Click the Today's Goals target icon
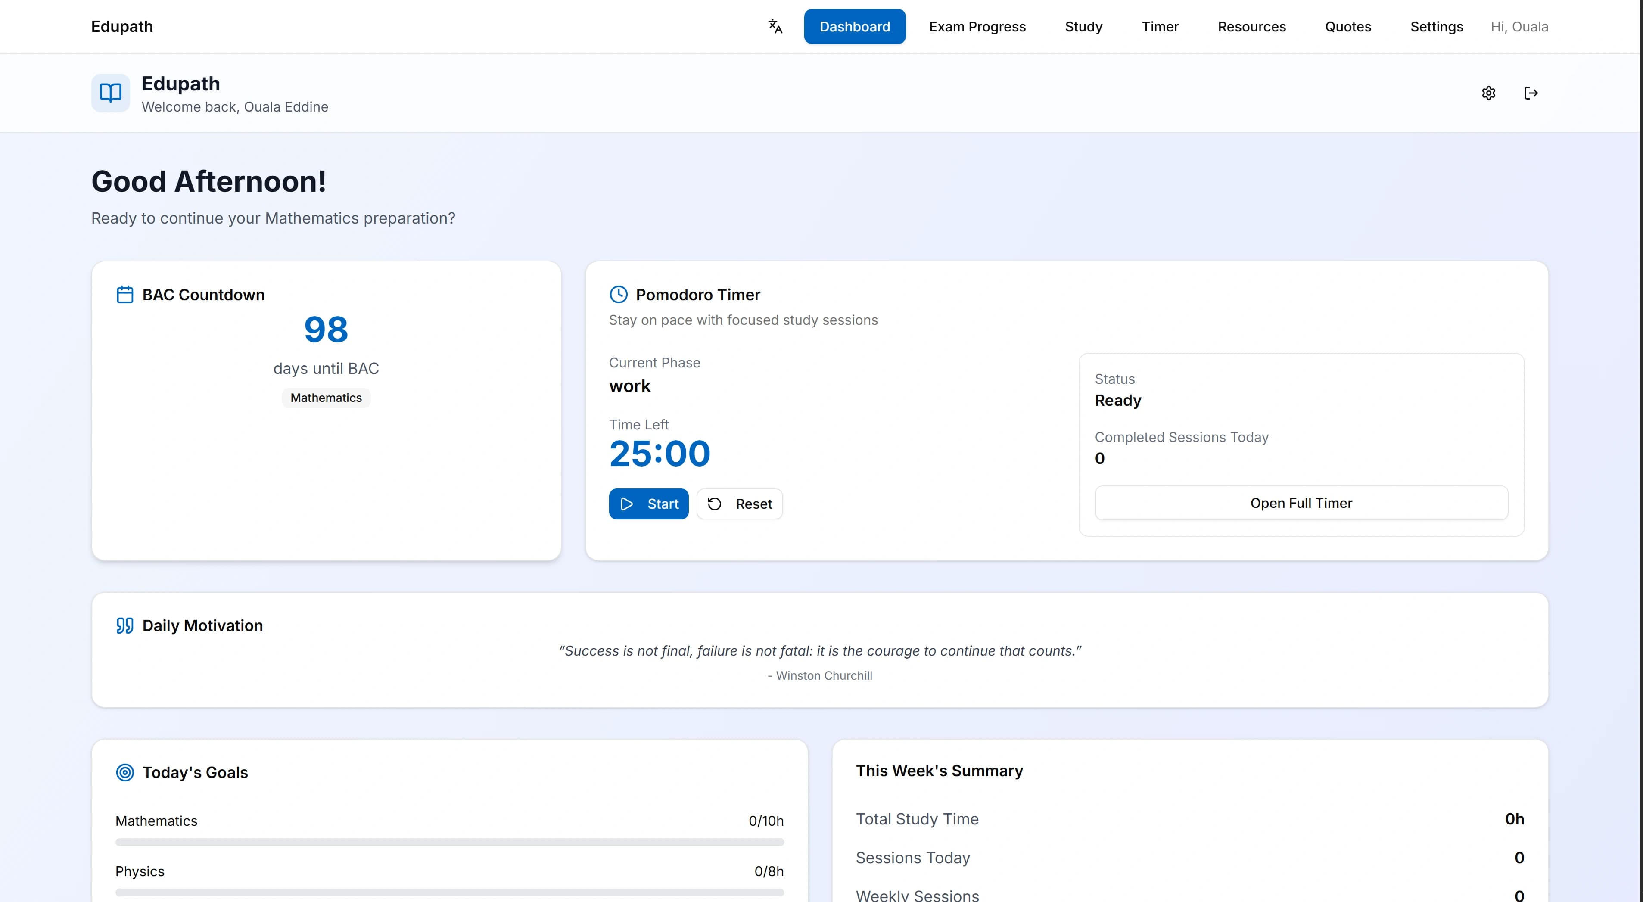 (125, 772)
